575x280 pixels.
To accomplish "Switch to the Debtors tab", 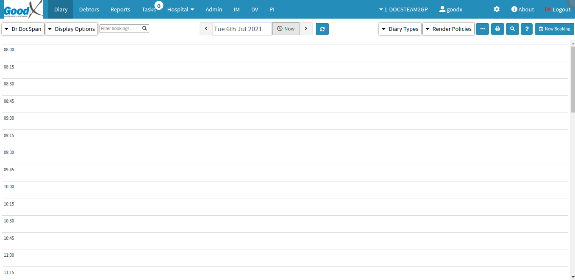I will [89, 9].
